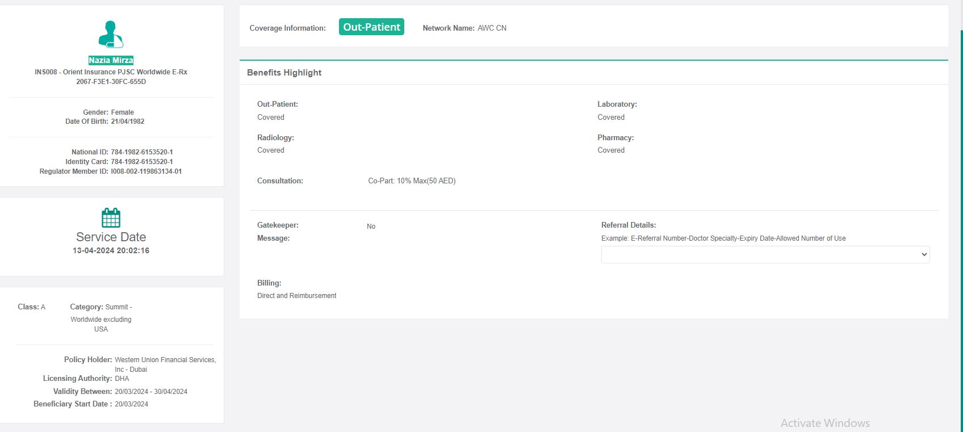Click the Consultation co-part 10% text
Image resolution: width=963 pixels, height=432 pixels.
[x=412, y=181]
